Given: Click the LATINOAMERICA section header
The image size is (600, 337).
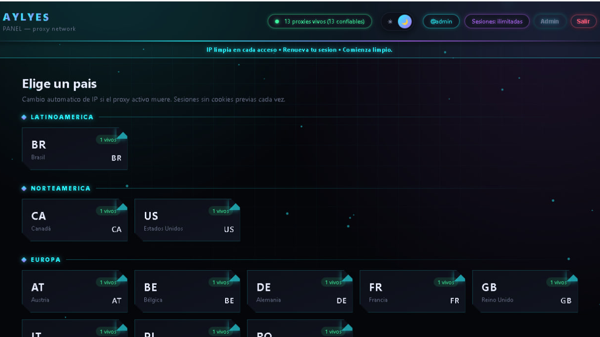Looking at the screenshot, I should pyautogui.click(x=62, y=117).
